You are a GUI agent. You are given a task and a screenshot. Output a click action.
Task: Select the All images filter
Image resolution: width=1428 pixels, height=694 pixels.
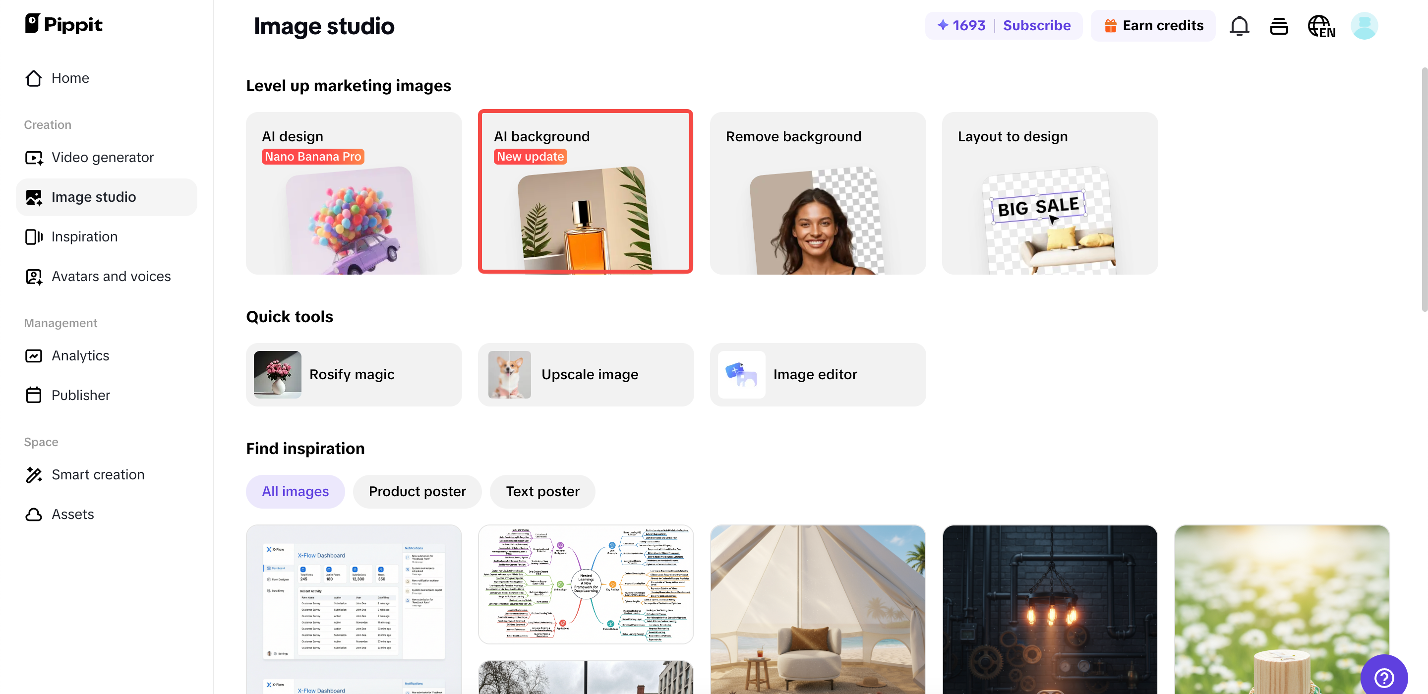click(295, 491)
